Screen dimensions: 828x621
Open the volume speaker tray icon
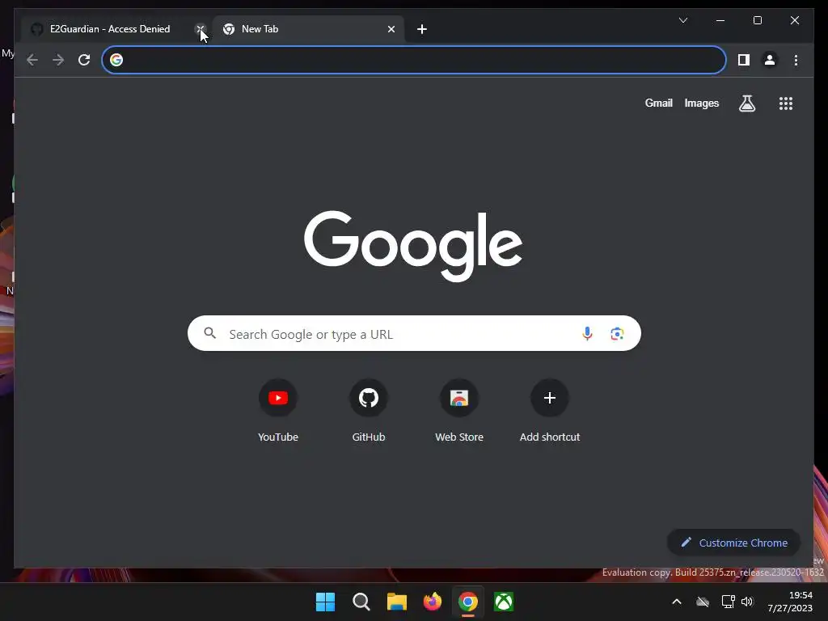[x=747, y=602]
